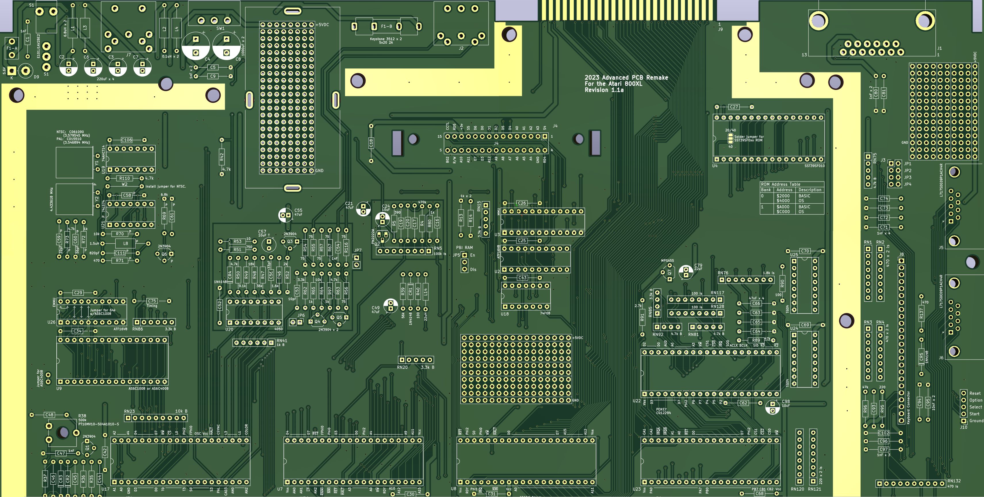
Task: Click the ROM Address Table header
Action: pyautogui.click(x=780, y=184)
